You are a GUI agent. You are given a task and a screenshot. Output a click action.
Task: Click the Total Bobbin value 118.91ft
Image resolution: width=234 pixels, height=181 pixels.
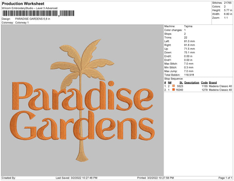click(189, 75)
